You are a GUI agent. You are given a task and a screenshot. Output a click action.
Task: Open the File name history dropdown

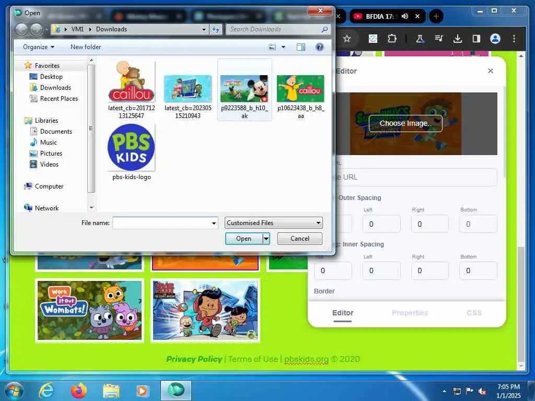214,223
